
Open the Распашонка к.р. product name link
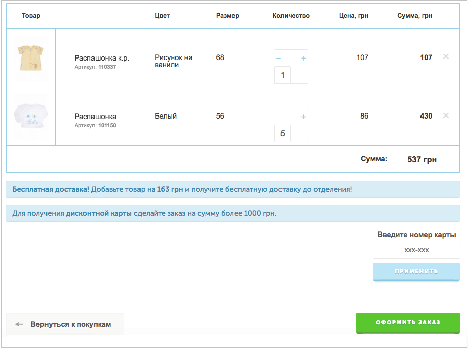(x=102, y=58)
